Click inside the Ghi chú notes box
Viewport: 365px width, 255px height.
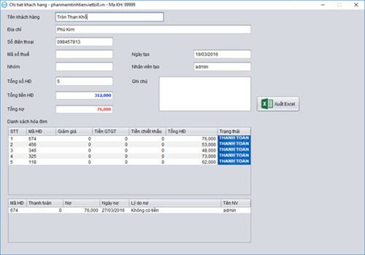[x=204, y=94]
